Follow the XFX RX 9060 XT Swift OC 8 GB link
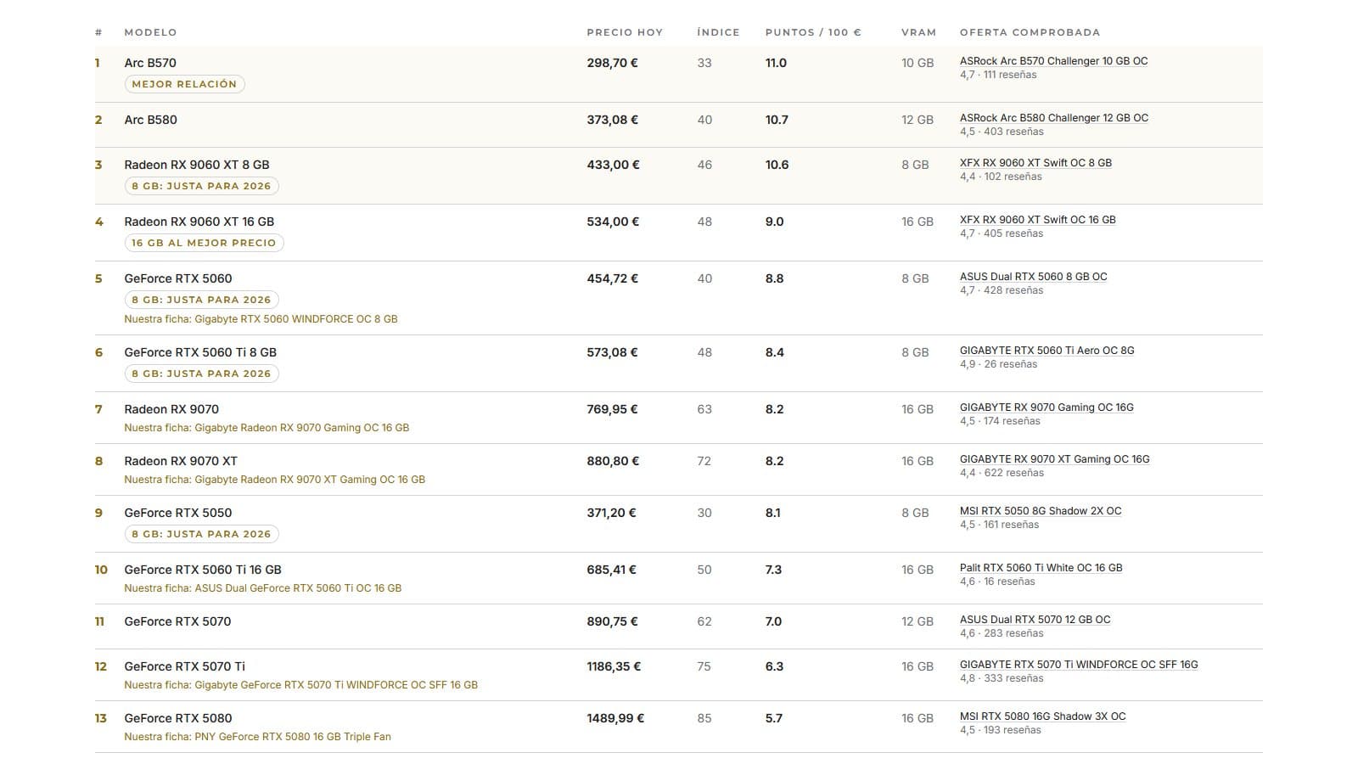The width and height of the screenshot is (1358, 764). point(1035,163)
